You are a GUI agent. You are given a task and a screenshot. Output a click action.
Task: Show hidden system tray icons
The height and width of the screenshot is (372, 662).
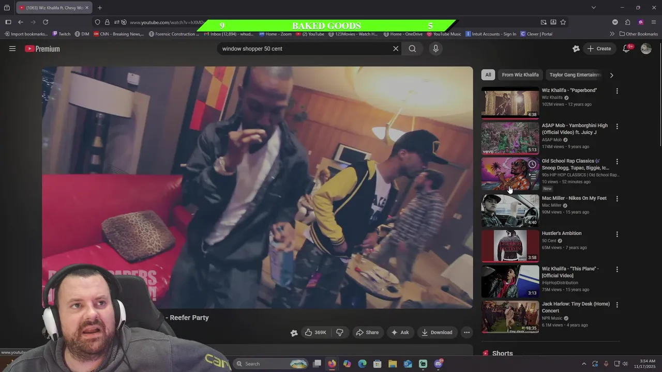(x=584, y=364)
